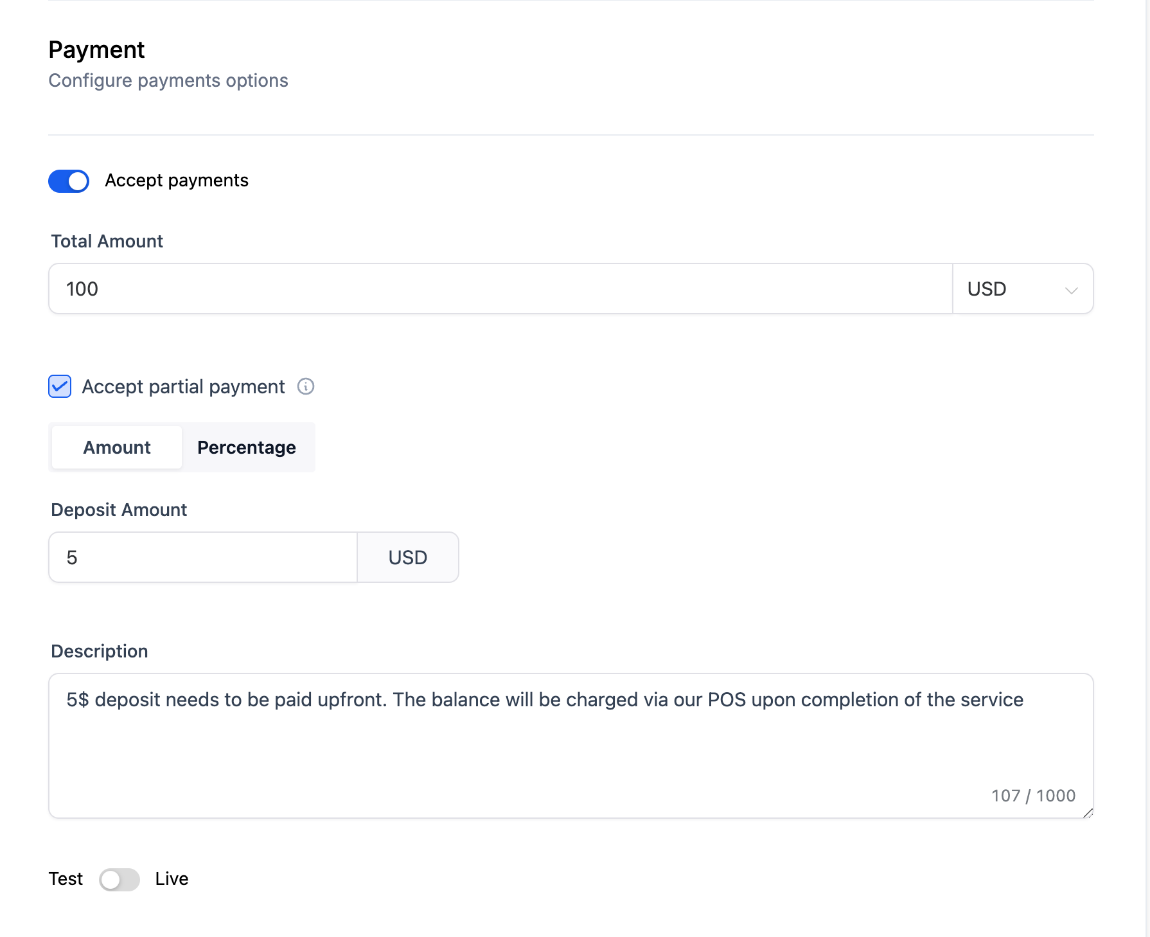
Task: Click the "Live" label next to the toggle
Action: pos(172,879)
